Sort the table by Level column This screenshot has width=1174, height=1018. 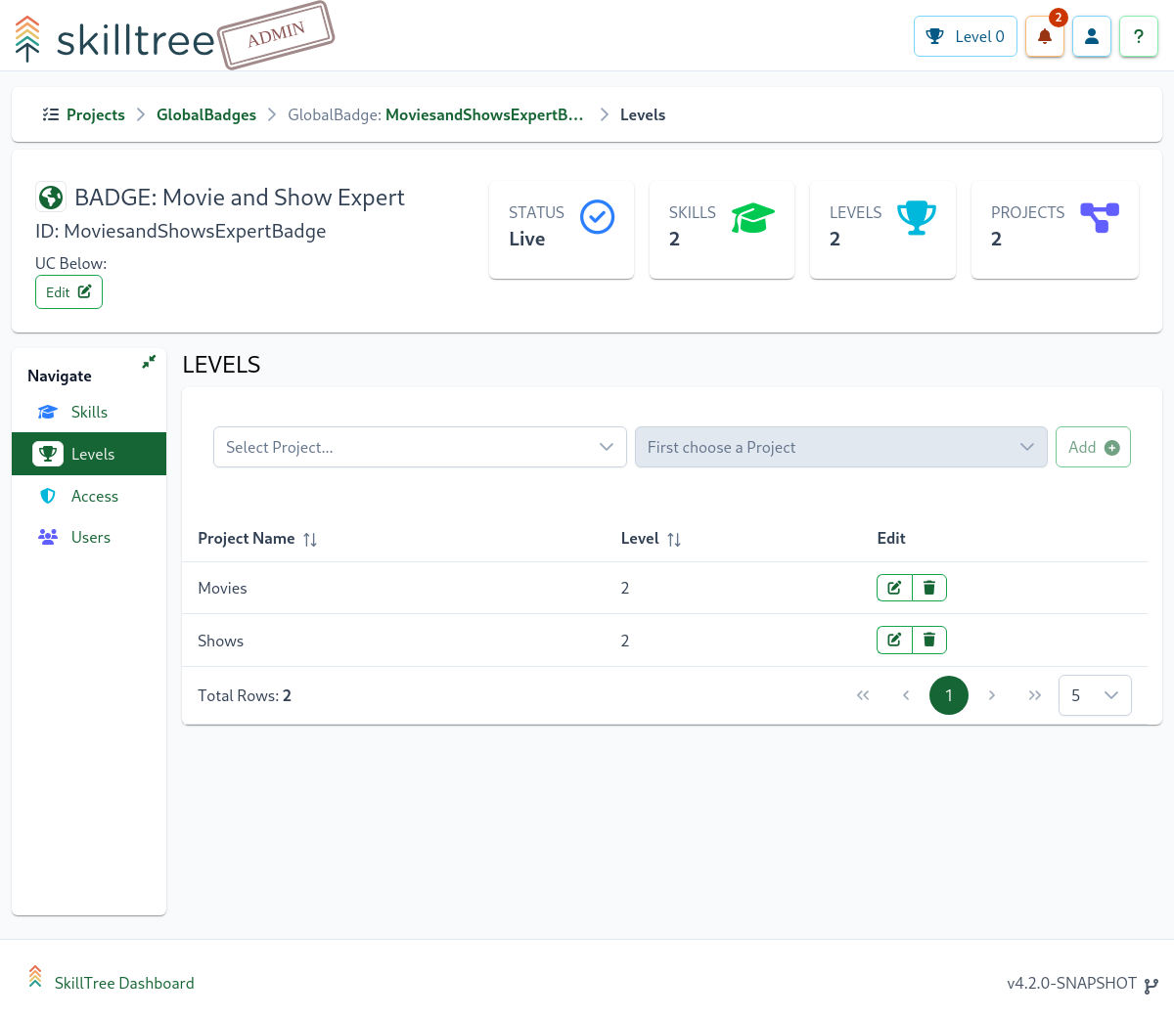click(x=674, y=539)
